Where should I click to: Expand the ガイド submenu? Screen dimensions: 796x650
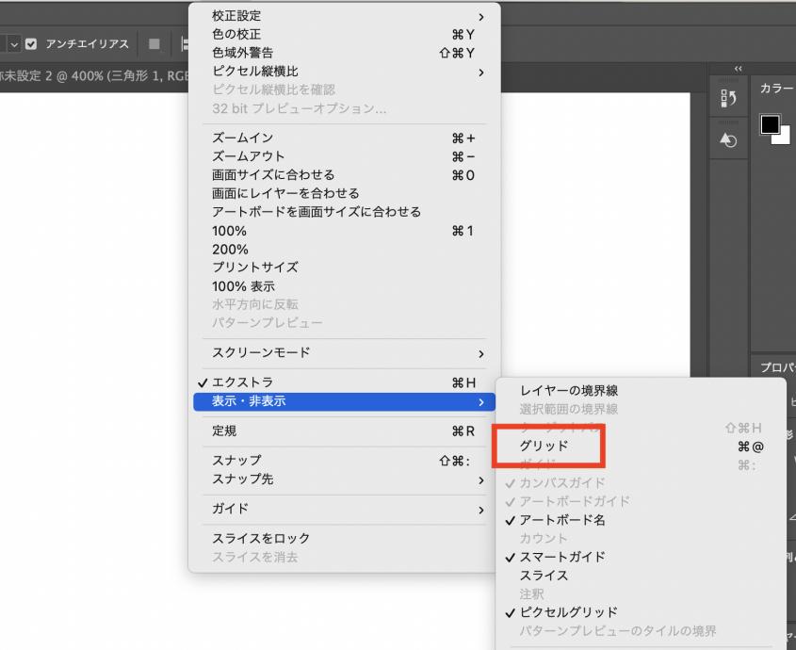344,509
